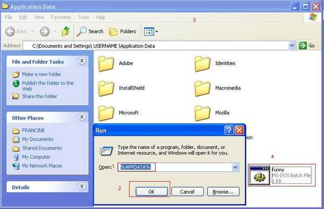Viewport: 324px width, 209px height.
Task: Open Back button history dropdown
Action: [32, 31]
